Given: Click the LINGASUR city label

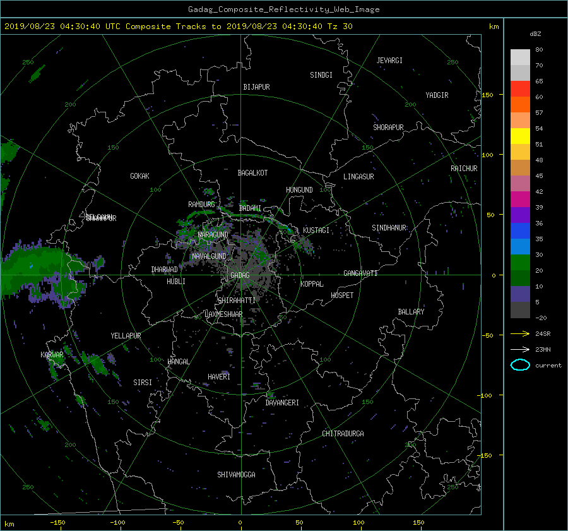Looking at the screenshot, I should pyautogui.click(x=358, y=177).
